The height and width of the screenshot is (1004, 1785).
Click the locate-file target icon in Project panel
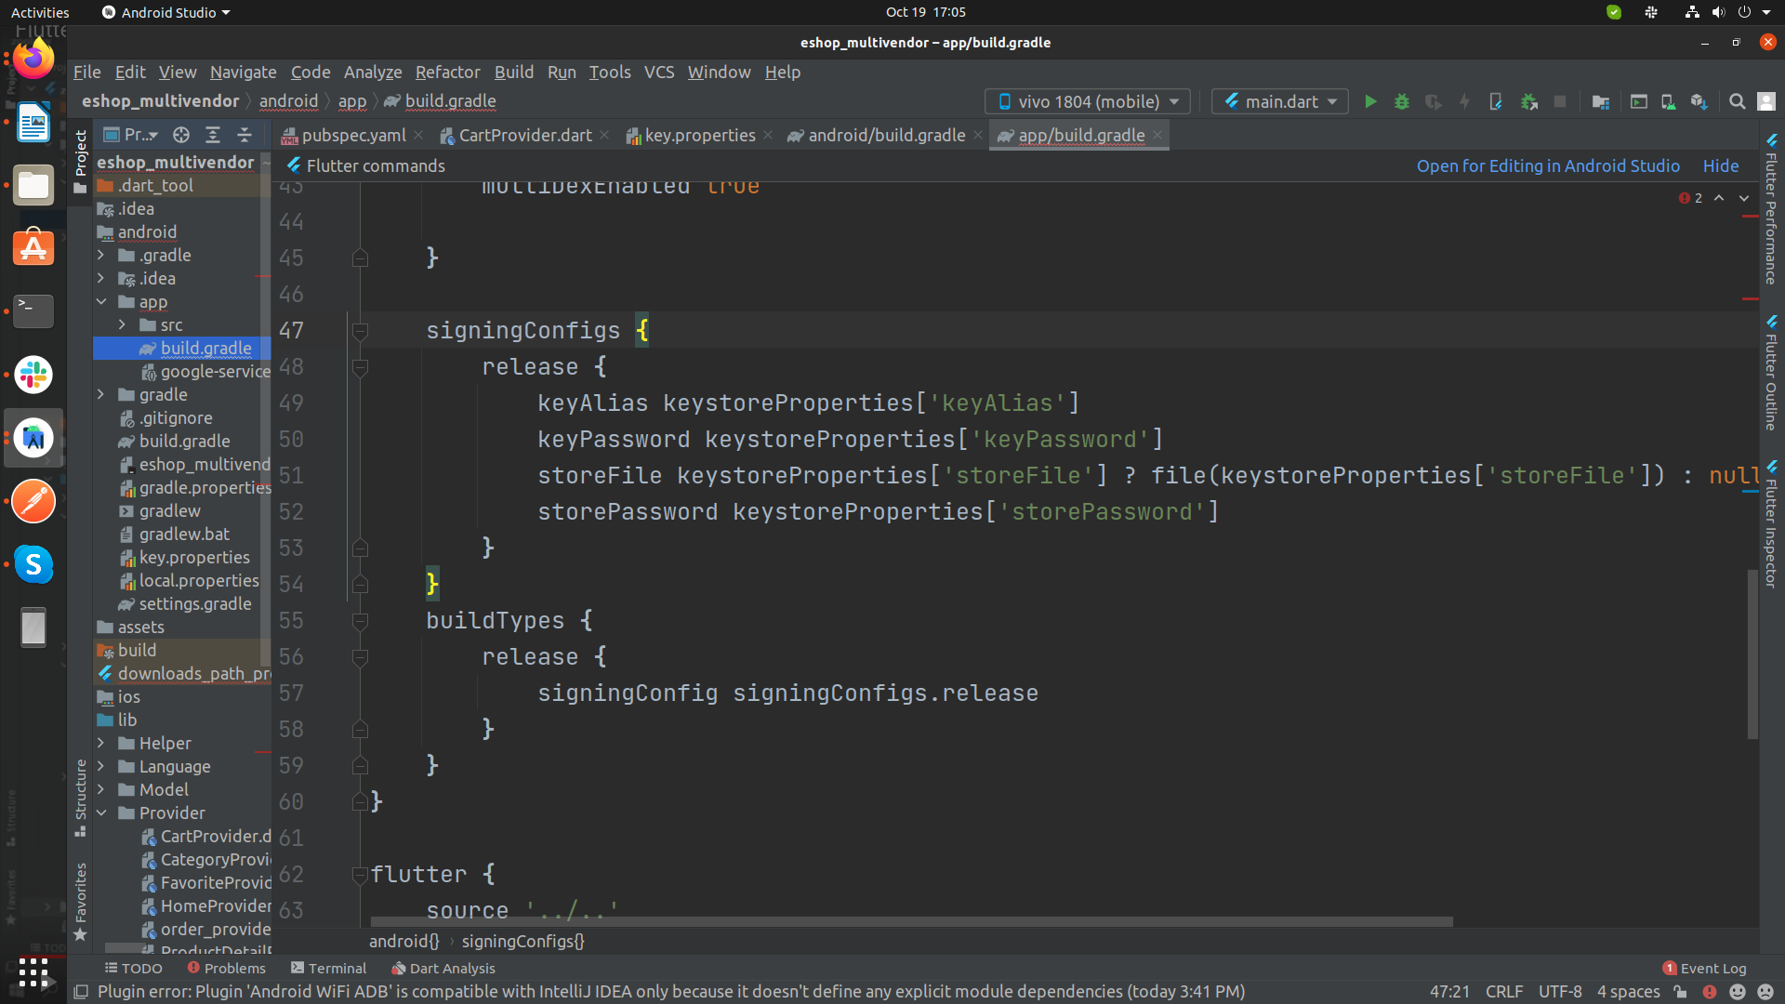click(x=181, y=135)
